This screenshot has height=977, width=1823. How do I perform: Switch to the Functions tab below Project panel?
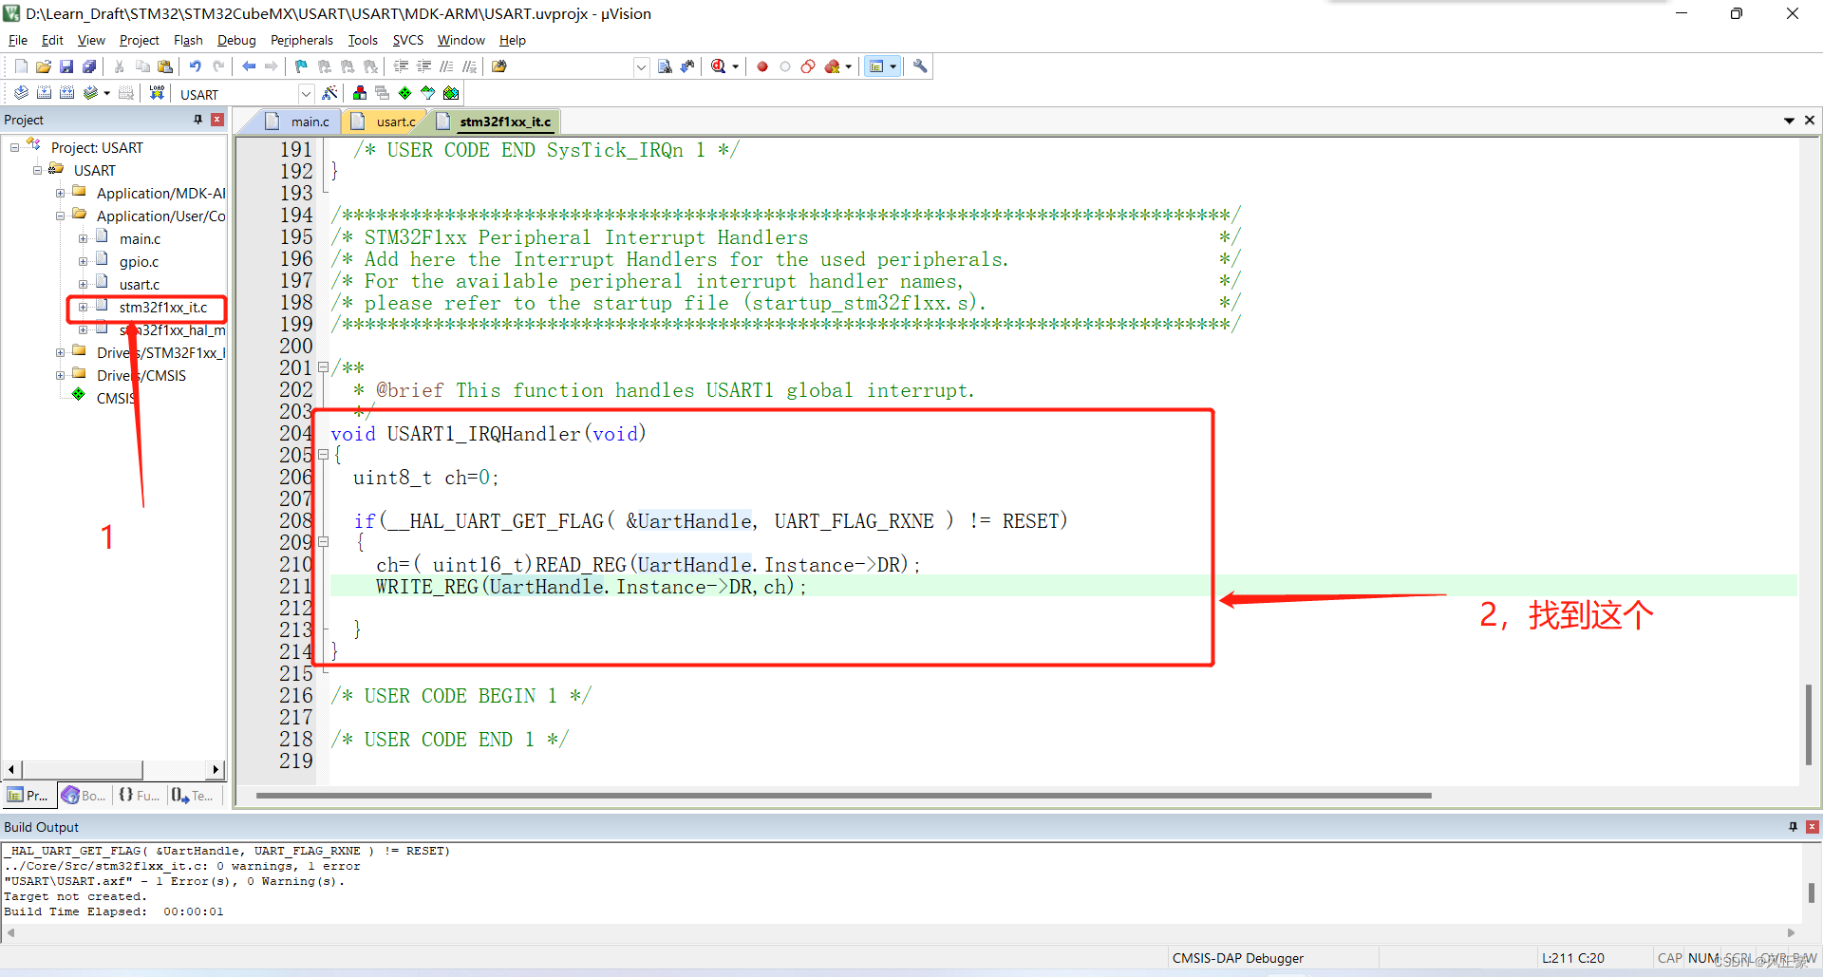(139, 796)
